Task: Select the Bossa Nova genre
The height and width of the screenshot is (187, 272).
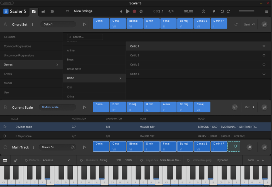Action: pyautogui.click(x=94, y=69)
